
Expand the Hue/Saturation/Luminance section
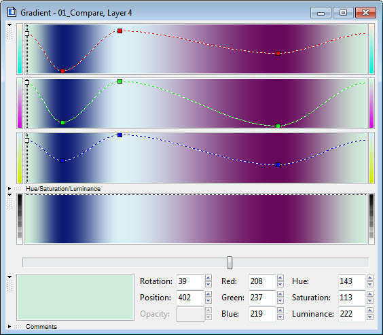pyautogui.click(x=10, y=189)
